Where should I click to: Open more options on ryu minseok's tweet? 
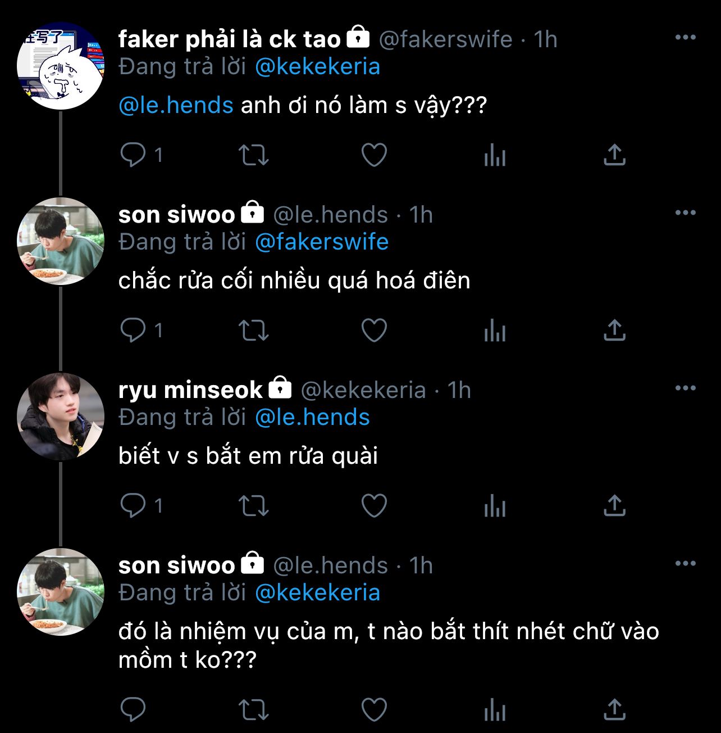tap(685, 388)
